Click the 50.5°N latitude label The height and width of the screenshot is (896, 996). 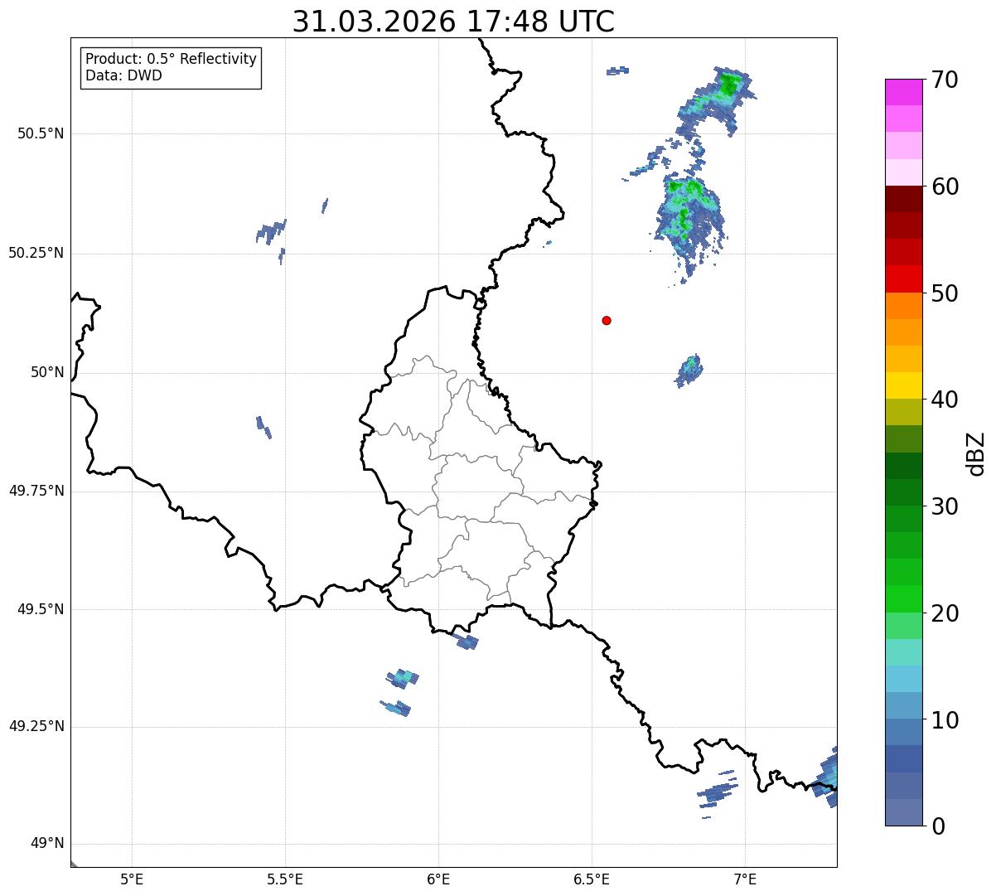pos(41,133)
